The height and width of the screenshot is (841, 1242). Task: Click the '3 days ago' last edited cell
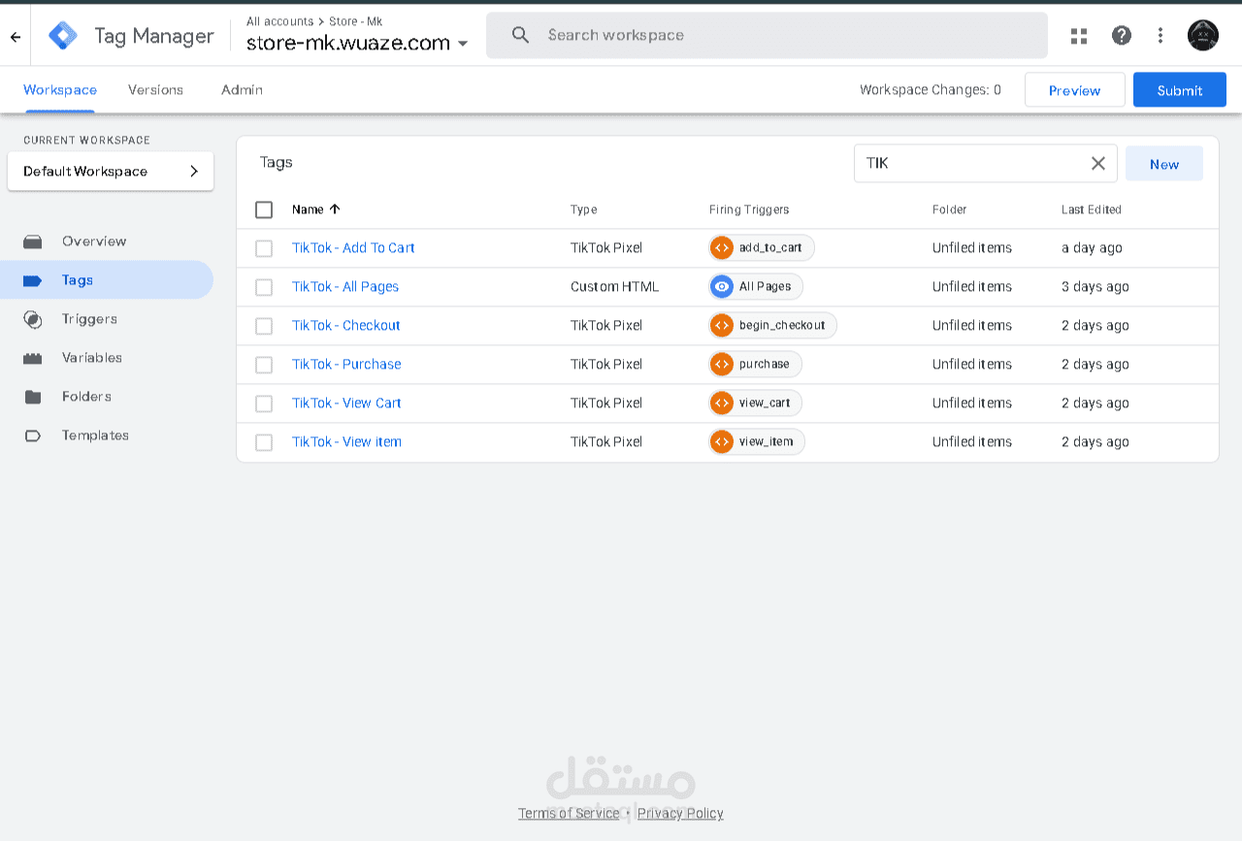pyautogui.click(x=1095, y=286)
